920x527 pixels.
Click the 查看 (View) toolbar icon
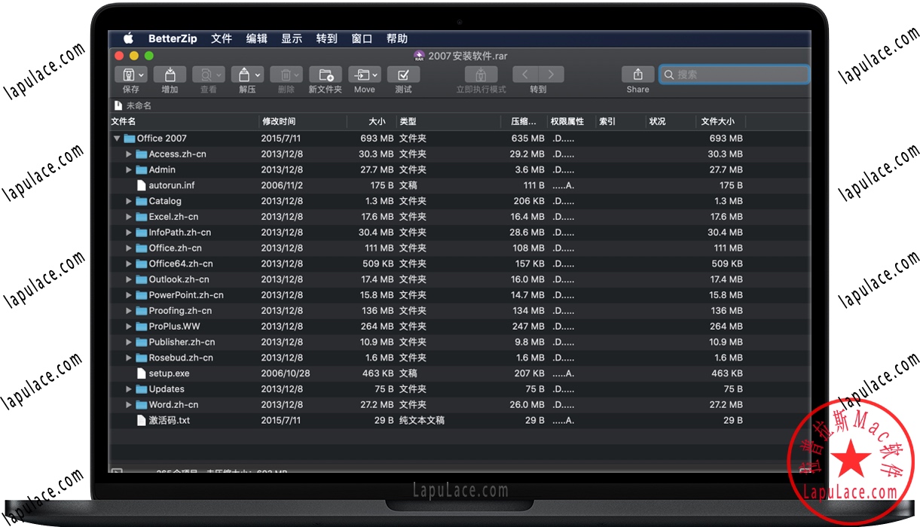[x=209, y=75]
